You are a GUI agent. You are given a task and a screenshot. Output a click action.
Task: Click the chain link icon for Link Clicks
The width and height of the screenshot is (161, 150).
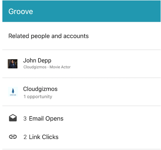click(x=13, y=137)
